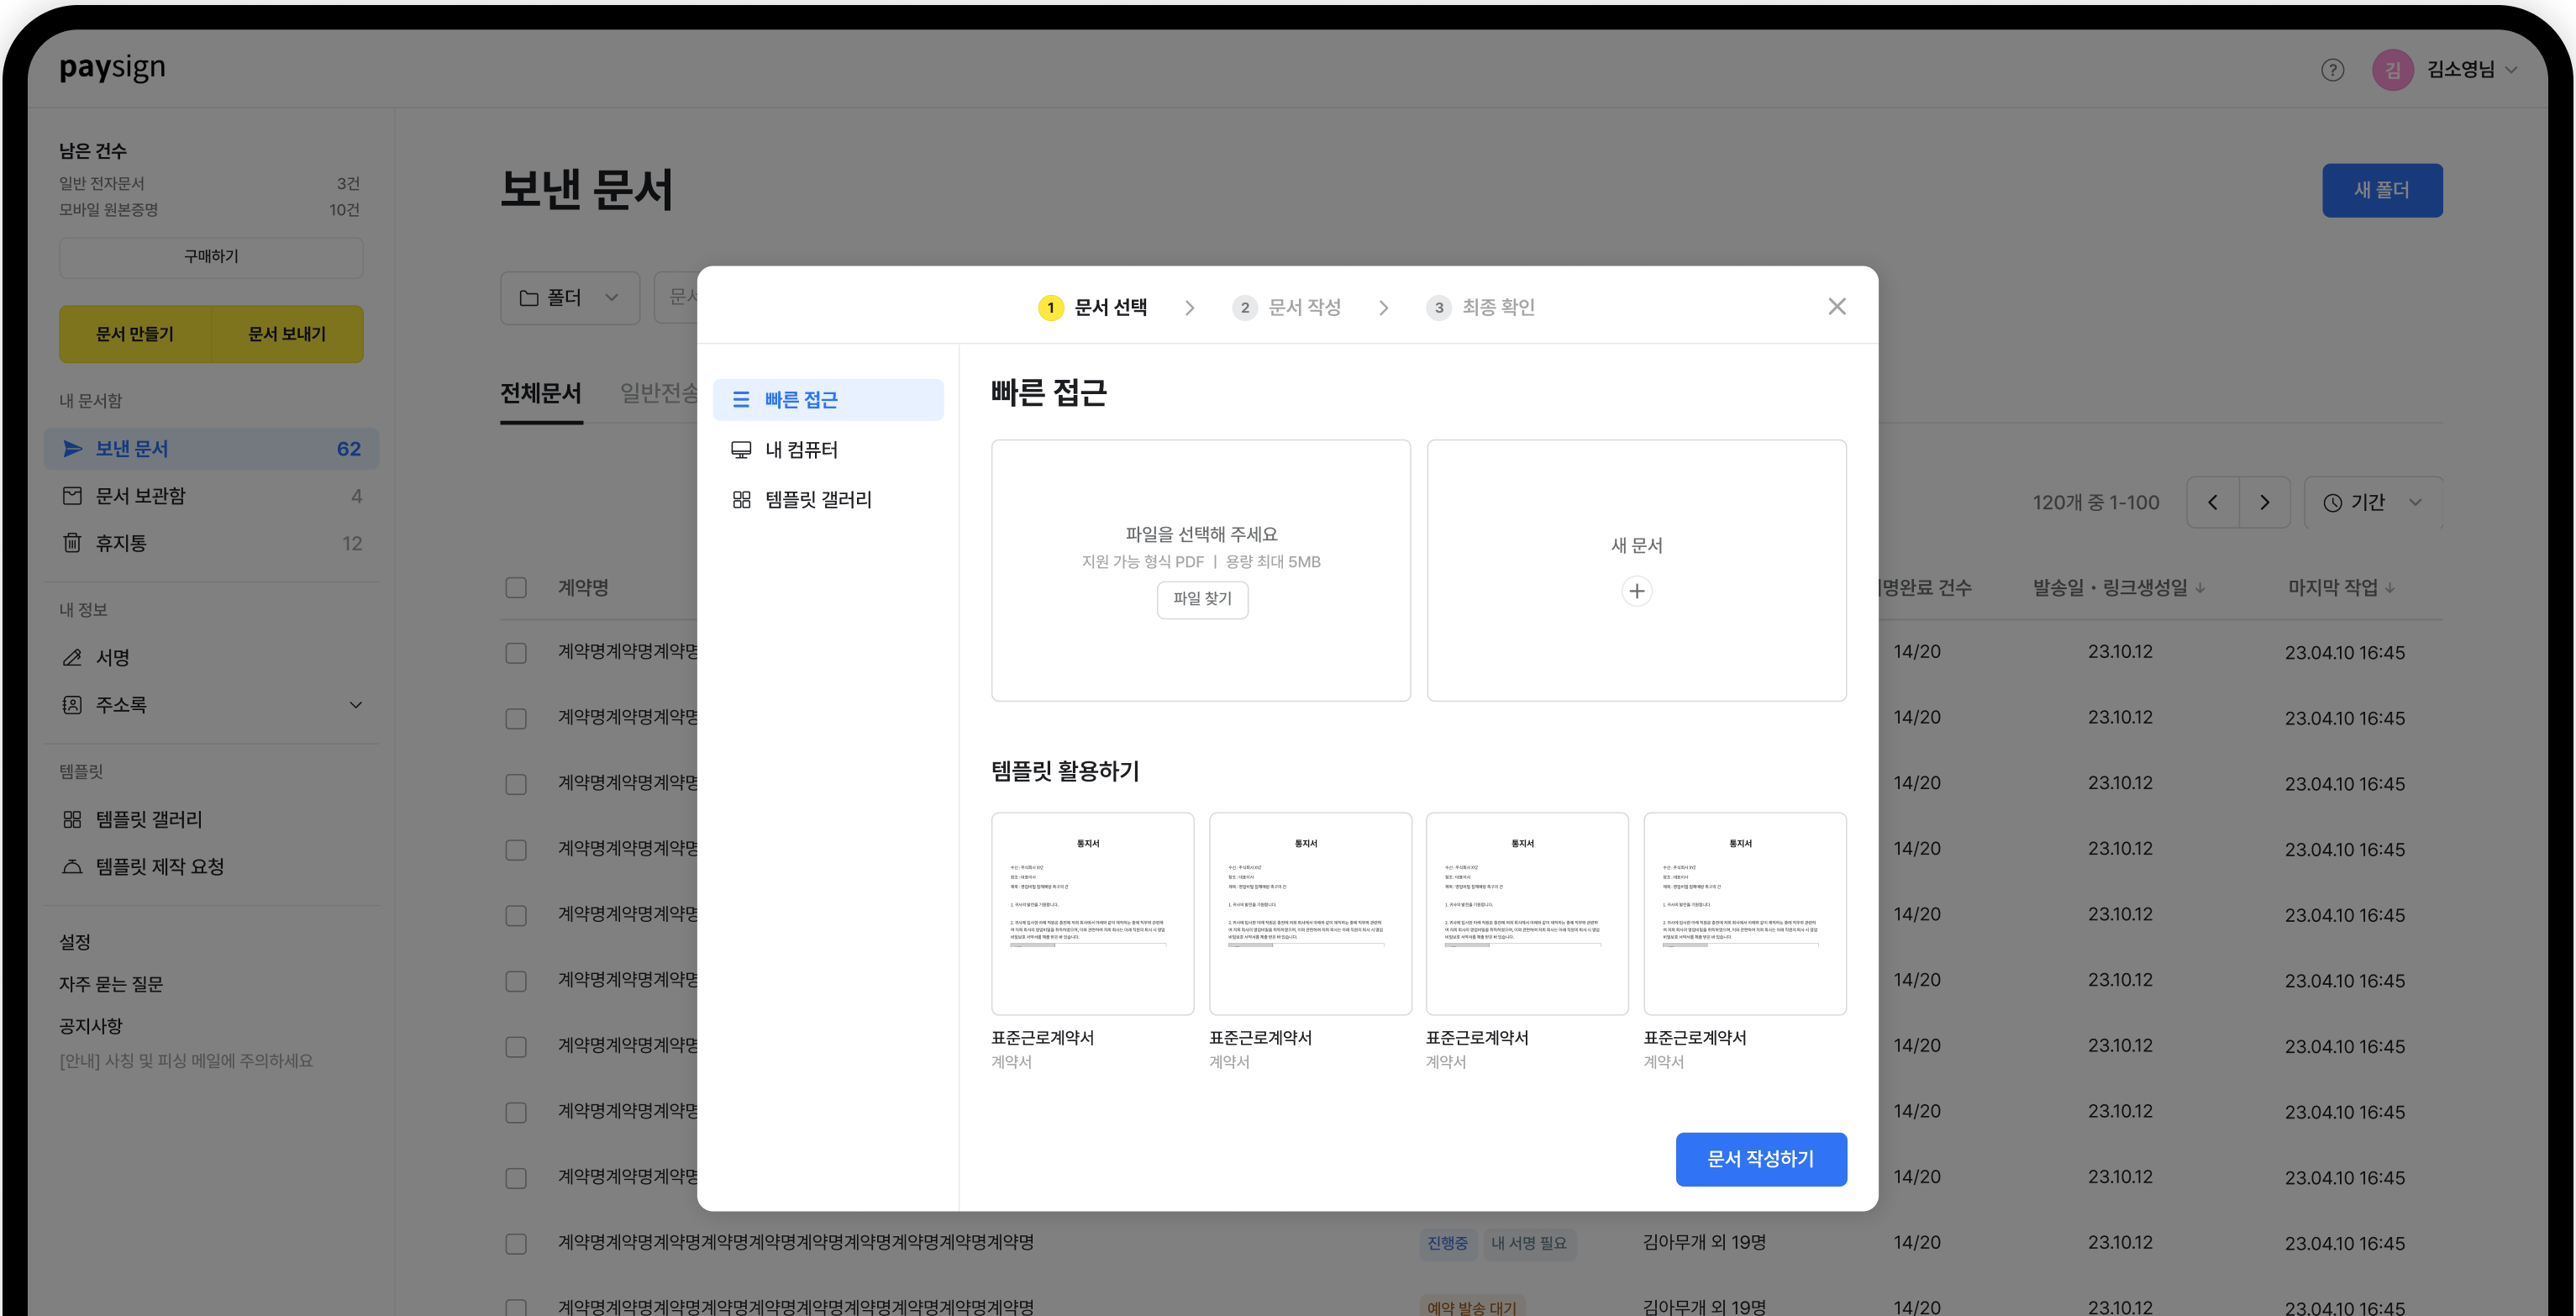This screenshot has height=1316, width=2576.
Task: Select the first 표준근로계약서 template thumbnail
Action: click(x=1092, y=913)
